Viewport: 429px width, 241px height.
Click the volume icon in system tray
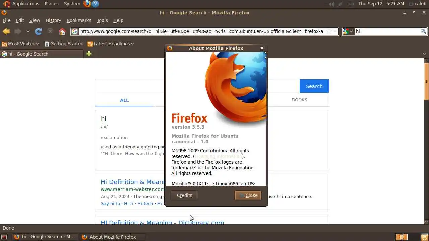tap(331, 4)
